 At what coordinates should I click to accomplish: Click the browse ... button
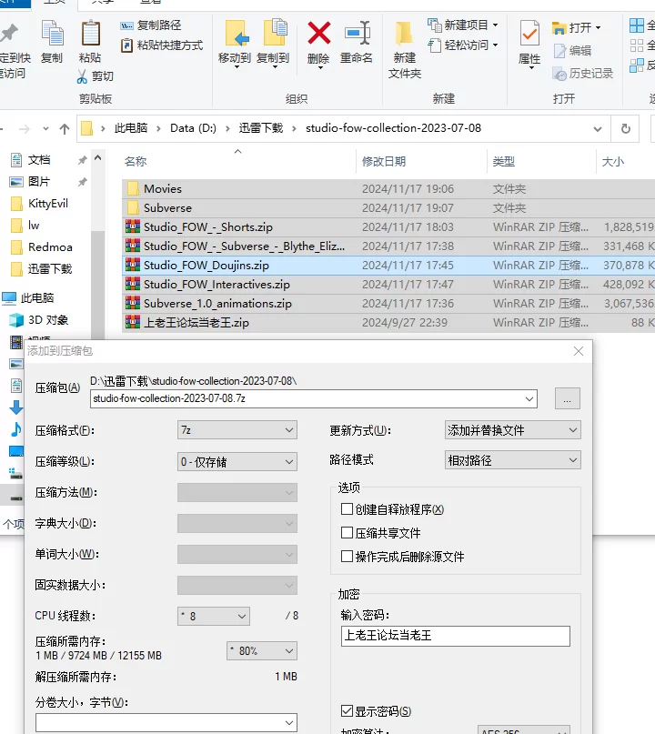pyautogui.click(x=568, y=398)
